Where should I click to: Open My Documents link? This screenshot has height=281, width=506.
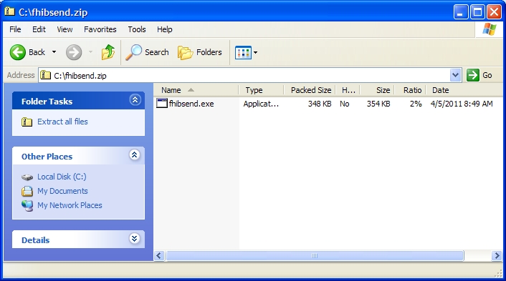coord(62,191)
